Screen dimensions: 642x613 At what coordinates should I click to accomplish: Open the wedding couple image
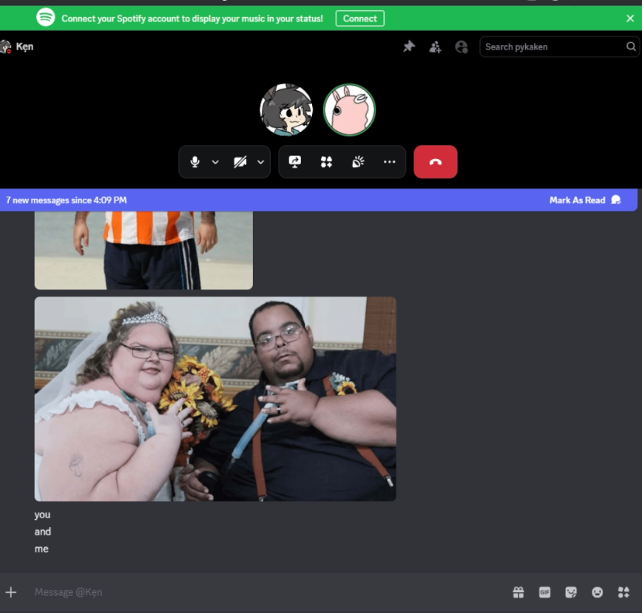click(215, 399)
